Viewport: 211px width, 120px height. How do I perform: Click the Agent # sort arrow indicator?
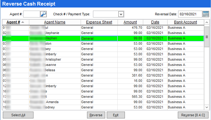23,22
